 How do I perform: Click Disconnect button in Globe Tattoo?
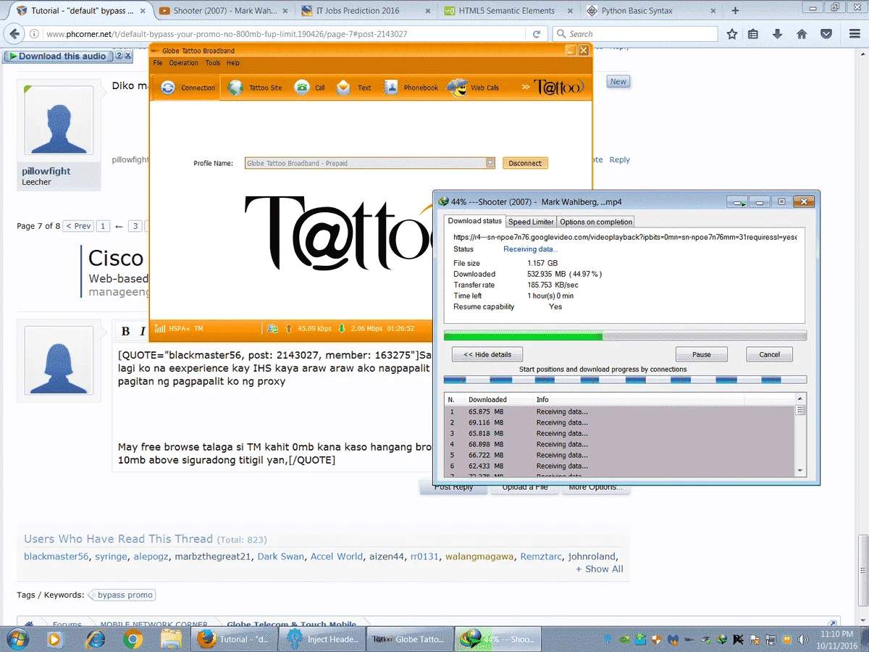click(x=525, y=163)
